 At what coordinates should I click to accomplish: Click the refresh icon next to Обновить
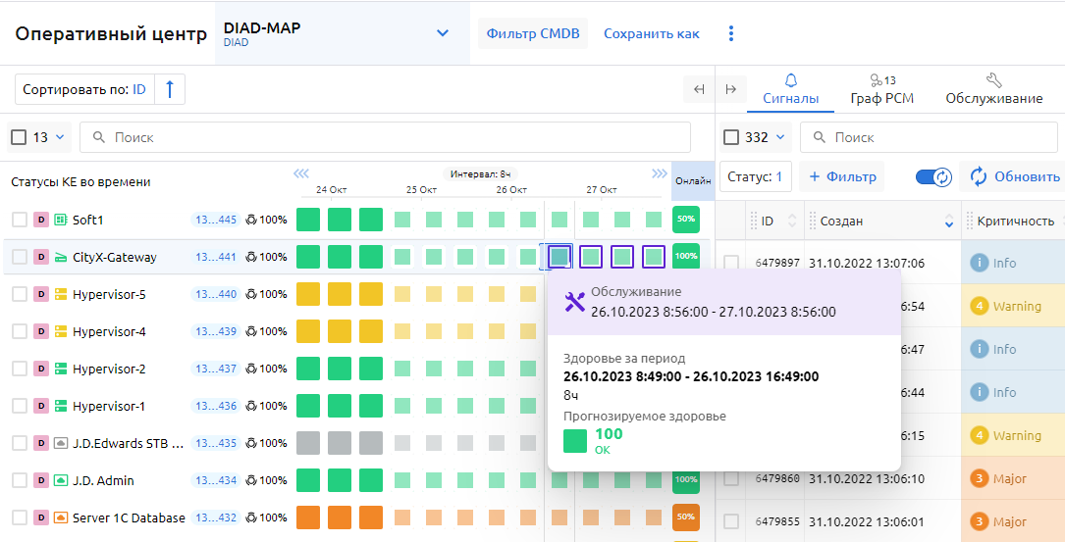click(978, 176)
